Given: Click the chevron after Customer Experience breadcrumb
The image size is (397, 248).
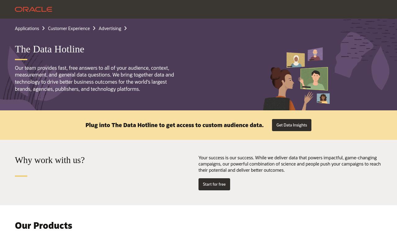Looking at the screenshot, I should pos(94,29).
